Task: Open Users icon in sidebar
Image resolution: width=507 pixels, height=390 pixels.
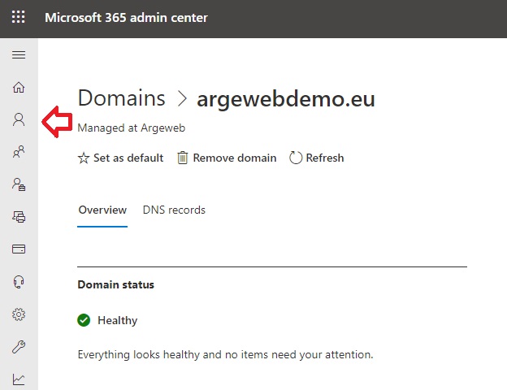Action: (19, 119)
